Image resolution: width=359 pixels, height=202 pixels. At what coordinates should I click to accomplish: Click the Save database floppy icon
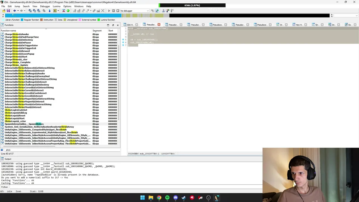pyautogui.click(x=8, y=11)
